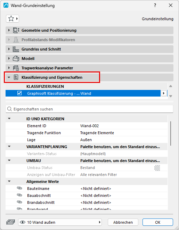Collapse the ID UND KATEGORIEN group

9,118
